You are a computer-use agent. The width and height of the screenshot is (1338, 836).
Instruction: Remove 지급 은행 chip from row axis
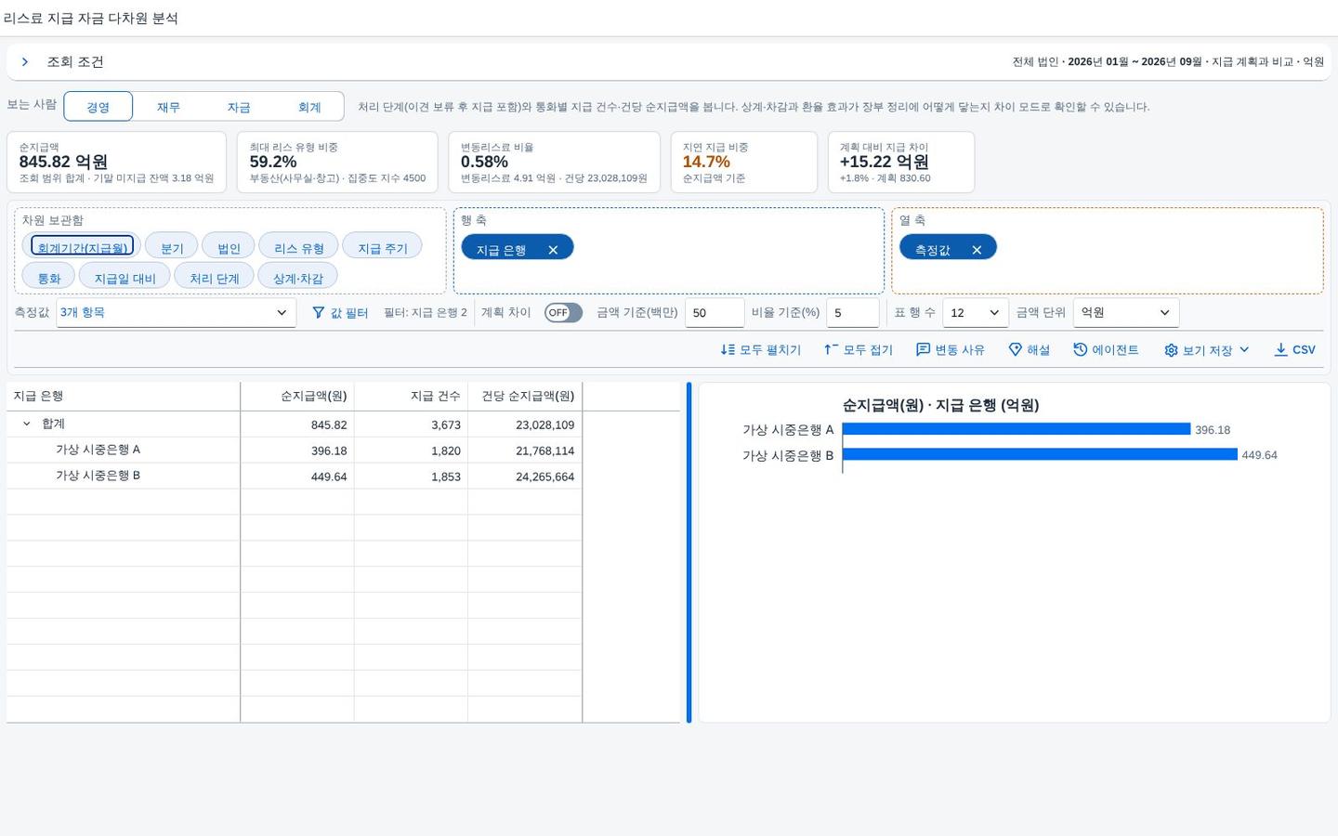pyautogui.click(x=553, y=250)
